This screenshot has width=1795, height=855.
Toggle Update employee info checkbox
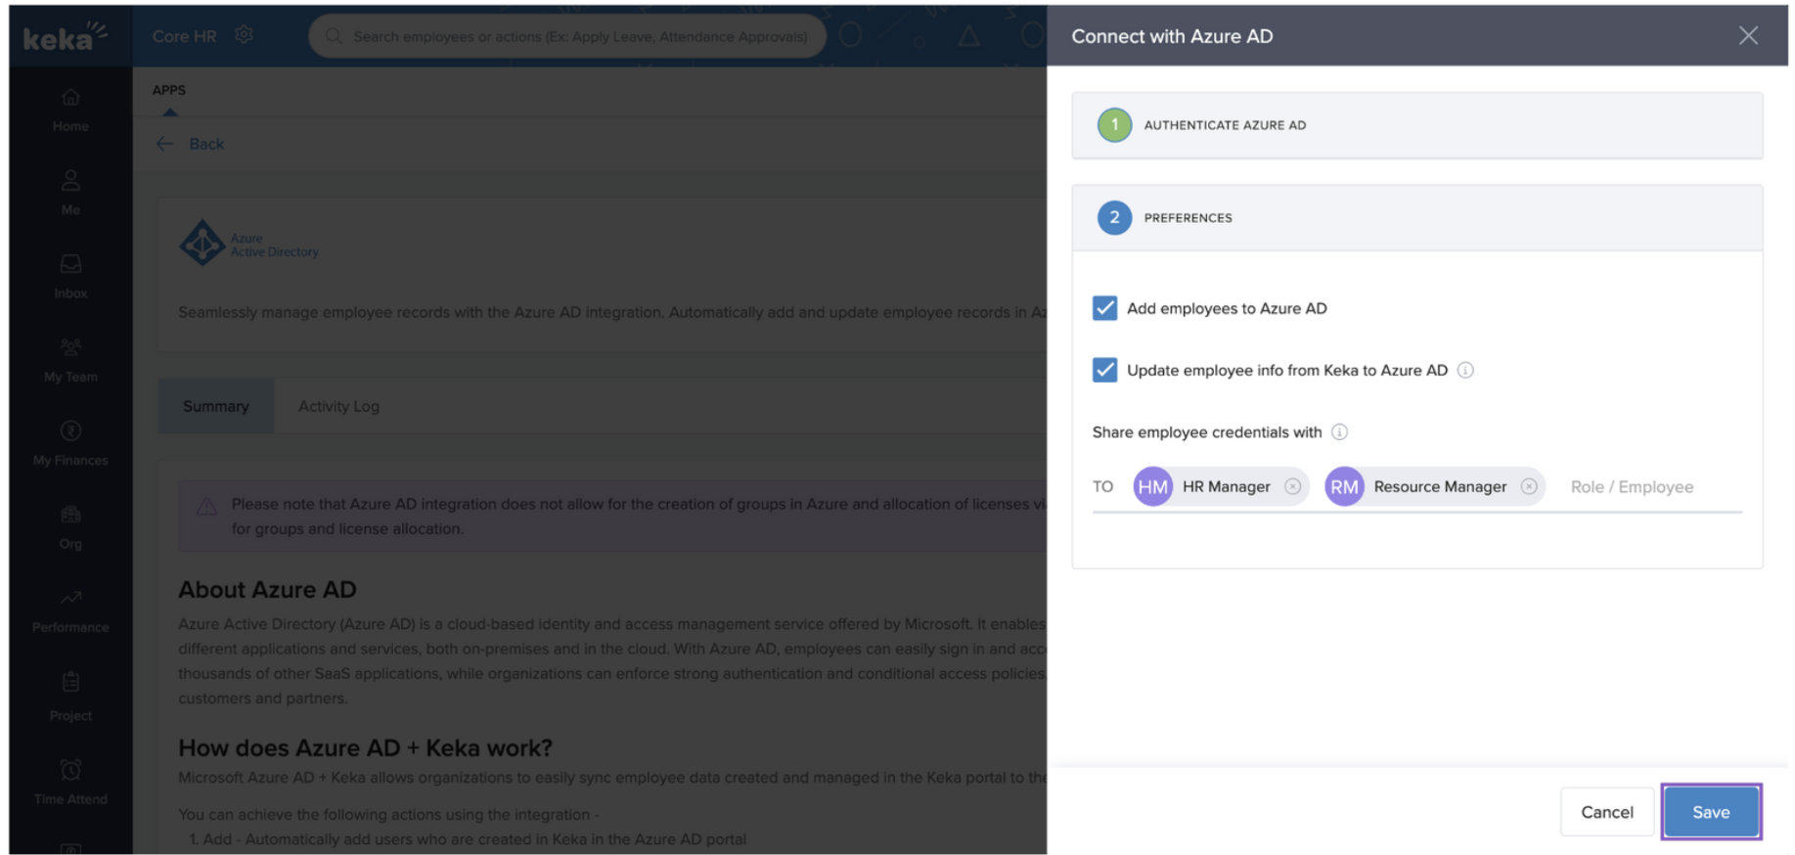(x=1104, y=370)
